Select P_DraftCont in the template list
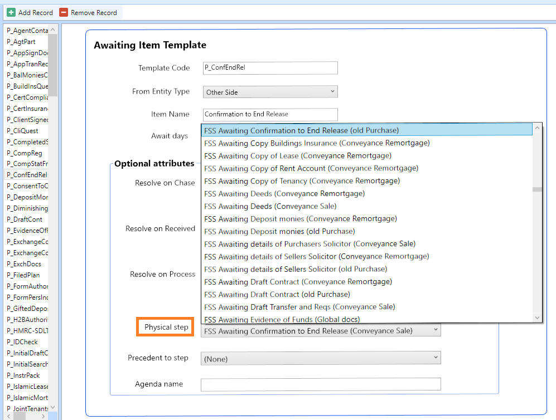This screenshot has width=556, height=420. [25, 219]
